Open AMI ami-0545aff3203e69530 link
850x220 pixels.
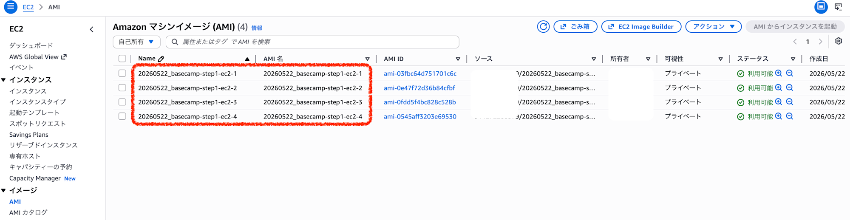(x=420, y=116)
